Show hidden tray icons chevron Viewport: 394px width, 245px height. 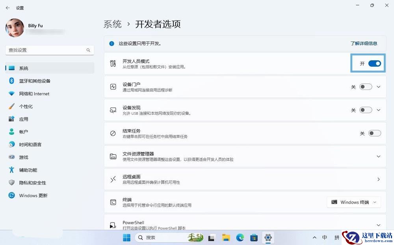tap(314, 238)
